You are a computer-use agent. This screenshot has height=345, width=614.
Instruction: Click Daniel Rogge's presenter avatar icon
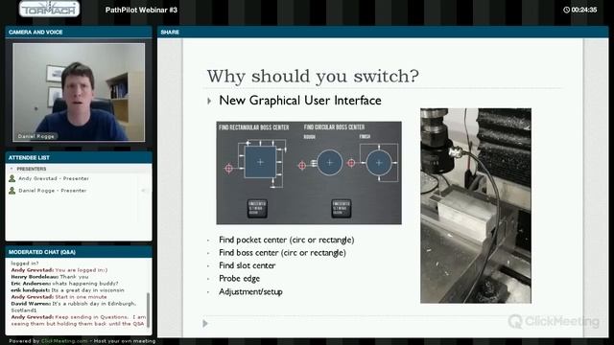(x=12, y=191)
